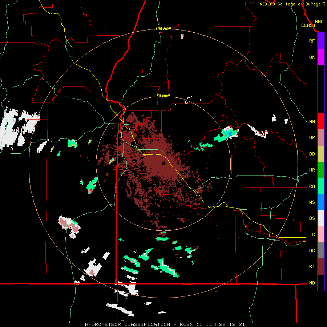Click the Hydrometeor Classification KCBX caption
Viewport: 327px width, 327px height.
[165, 324]
